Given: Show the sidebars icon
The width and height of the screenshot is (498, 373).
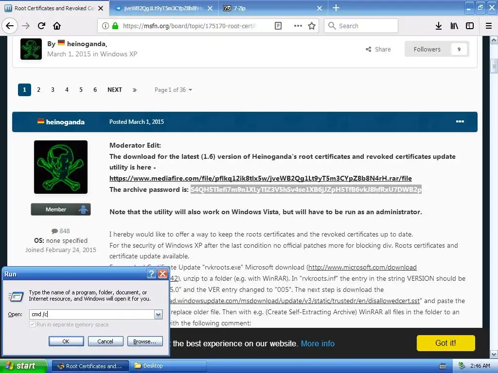Looking at the screenshot, I should [470, 26].
